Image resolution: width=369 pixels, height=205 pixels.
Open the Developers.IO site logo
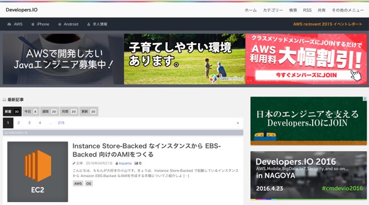(x=22, y=10)
